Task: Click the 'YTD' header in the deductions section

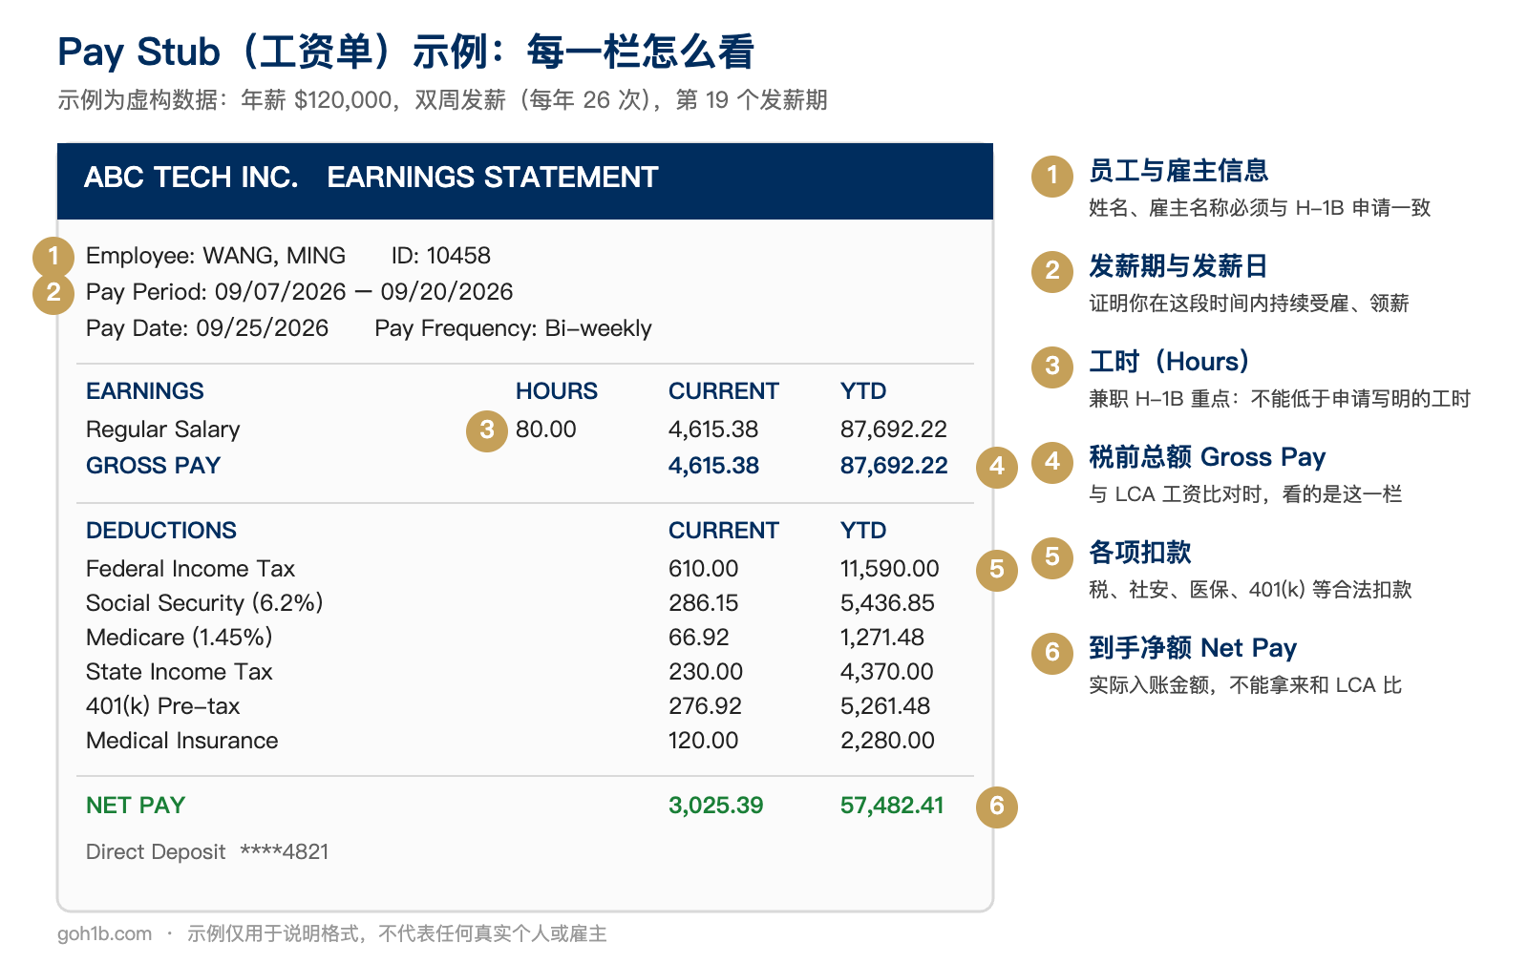Action: (x=863, y=531)
